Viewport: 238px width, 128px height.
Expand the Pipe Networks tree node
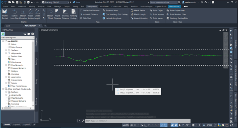[x=6, y=65]
